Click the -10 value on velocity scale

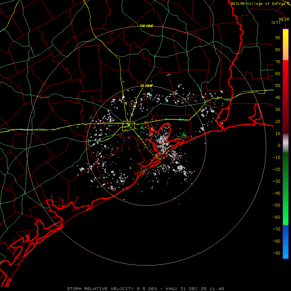[276, 157]
